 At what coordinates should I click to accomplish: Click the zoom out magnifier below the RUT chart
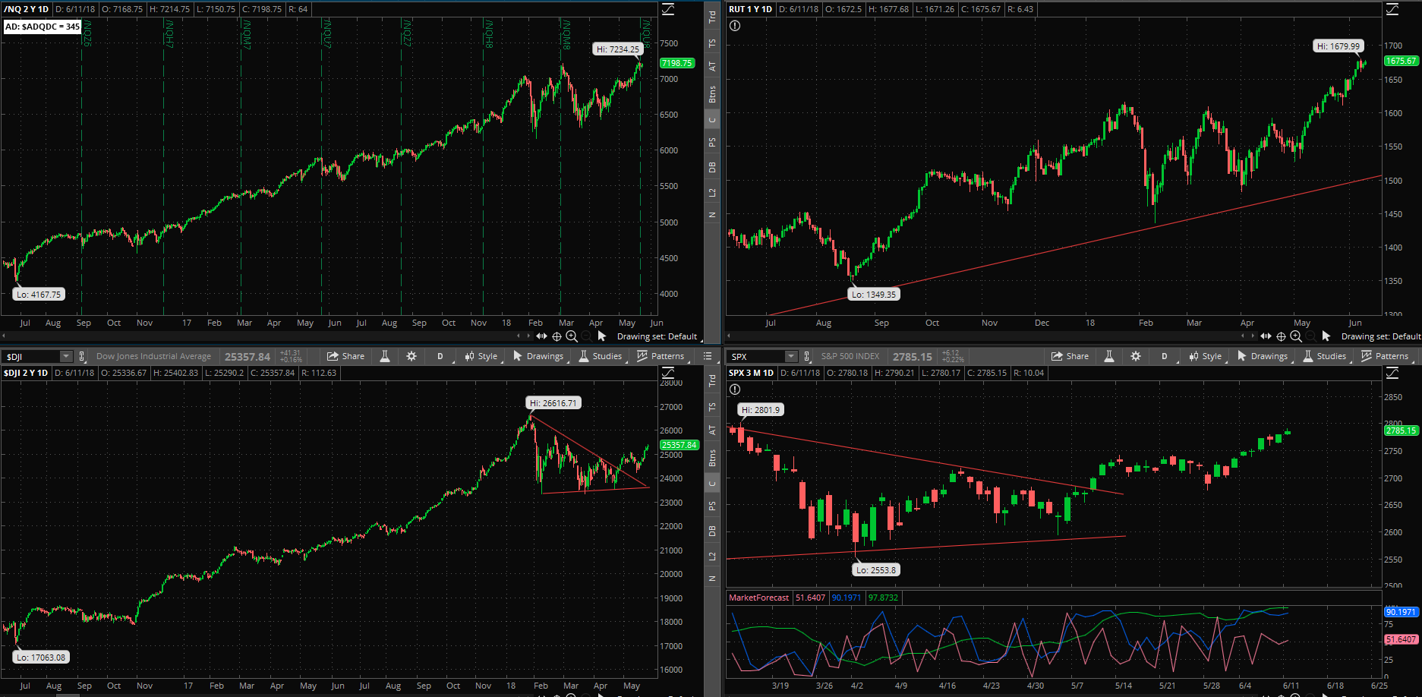tap(1311, 336)
